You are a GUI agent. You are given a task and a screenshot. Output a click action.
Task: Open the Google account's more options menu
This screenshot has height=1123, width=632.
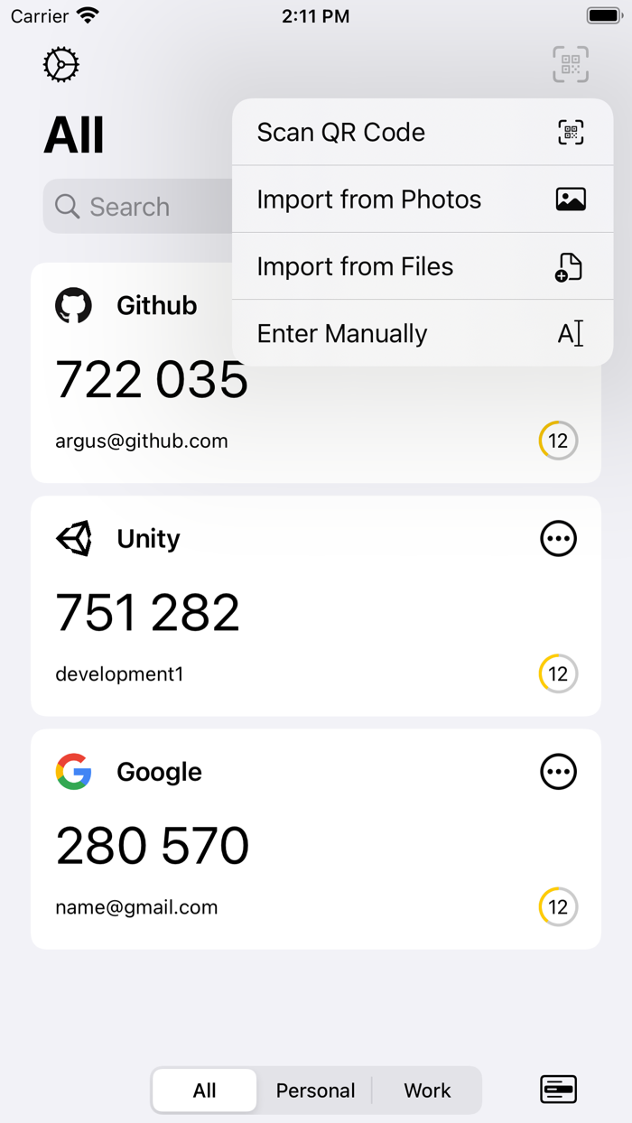click(x=558, y=772)
